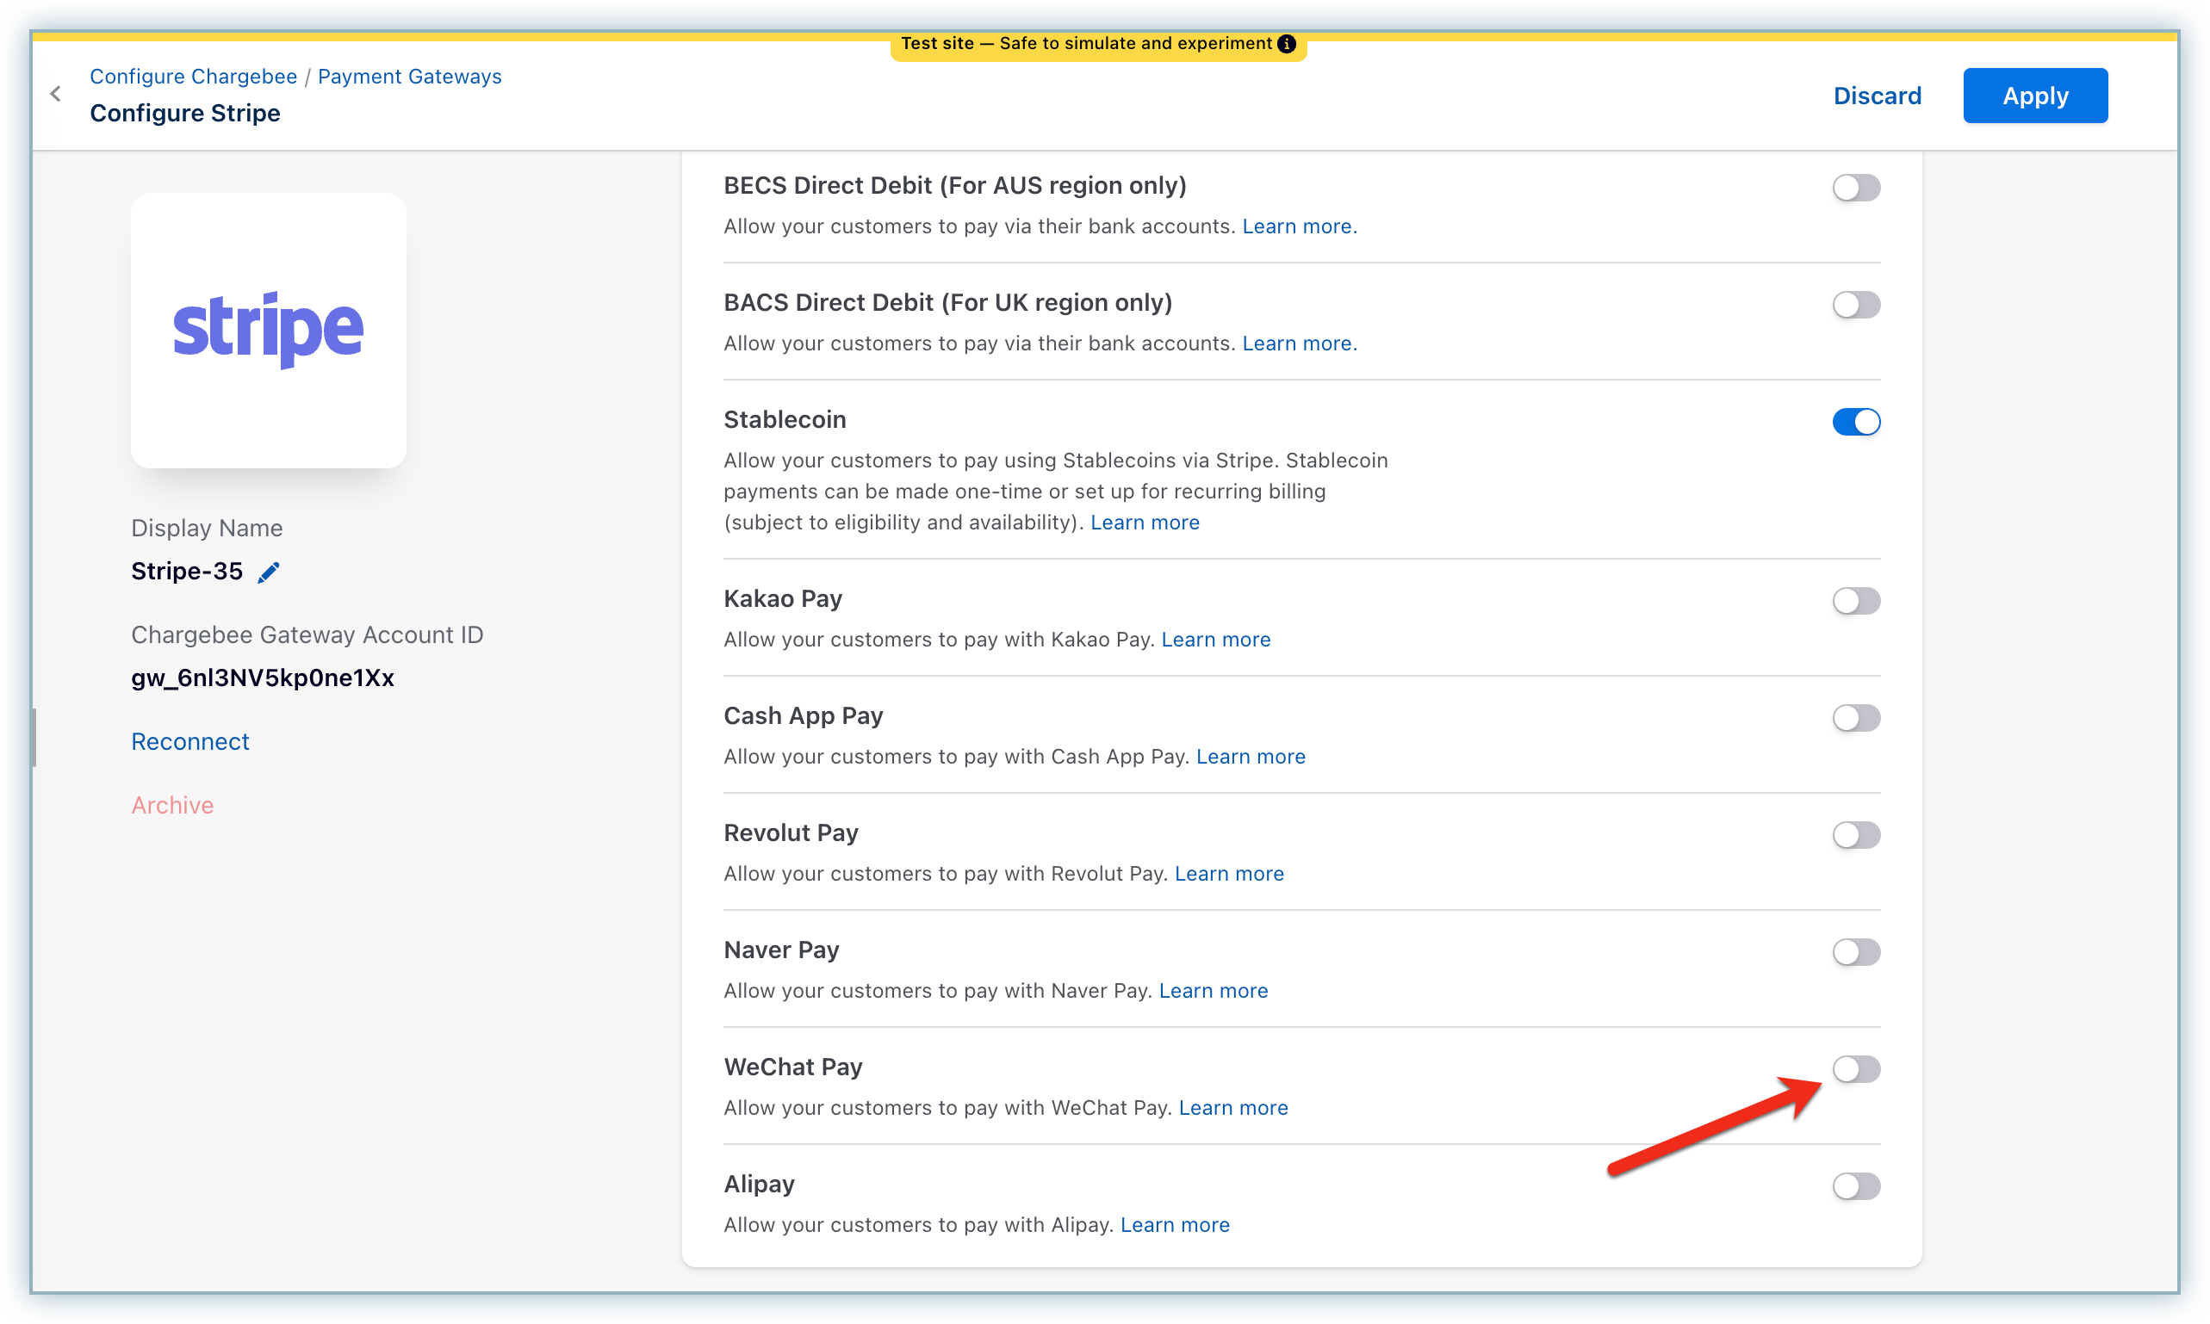Edit display name with the pencil icon
Viewport: 2210px width, 1324px height.
pyautogui.click(x=268, y=572)
